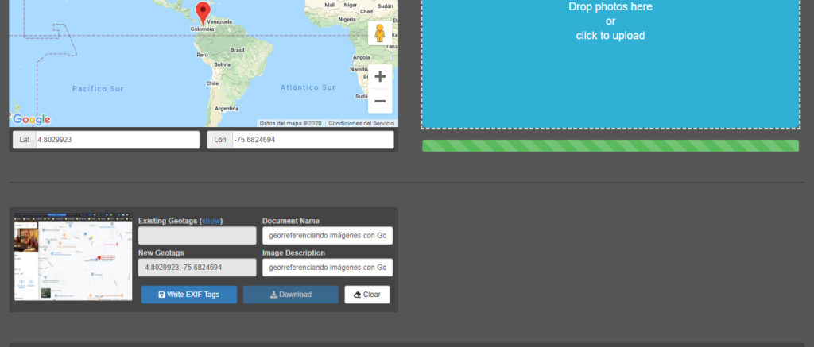Edit the Image Description text field
The width and height of the screenshot is (814, 347).
[x=328, y=268]
